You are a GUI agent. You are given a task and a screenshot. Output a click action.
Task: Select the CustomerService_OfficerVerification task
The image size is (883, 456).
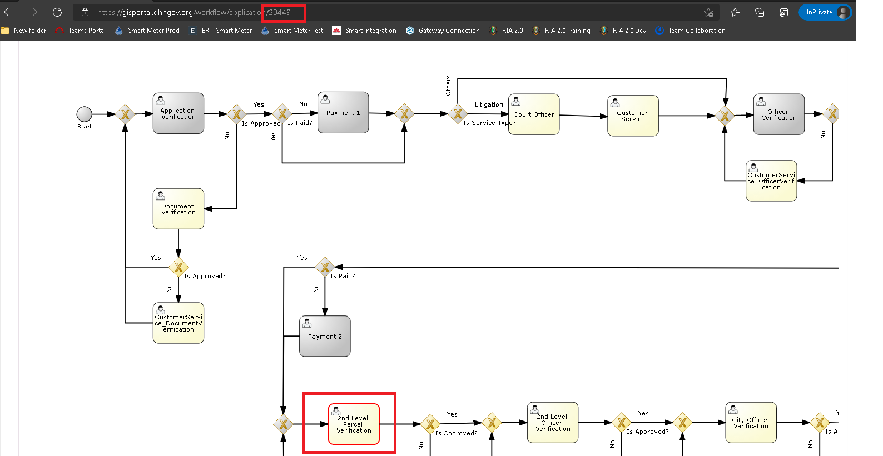[771, 181]
